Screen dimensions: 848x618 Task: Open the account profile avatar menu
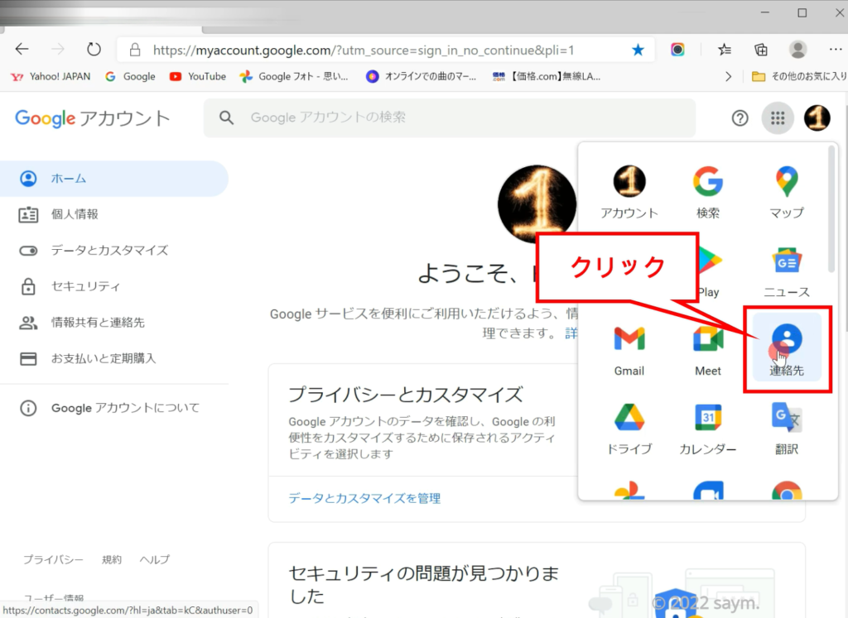[x=817, y=118]
